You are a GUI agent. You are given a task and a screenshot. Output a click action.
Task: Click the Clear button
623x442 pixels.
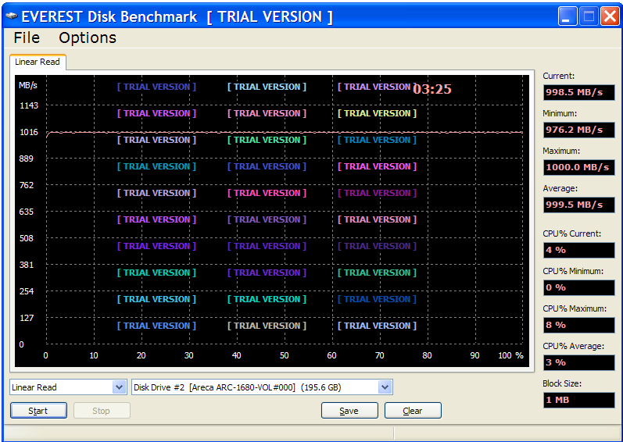pyautogui.click(x=413, y=411)
